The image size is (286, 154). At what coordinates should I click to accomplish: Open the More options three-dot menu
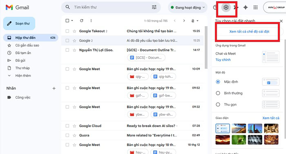pyautogui.click(x=91, y=20)
